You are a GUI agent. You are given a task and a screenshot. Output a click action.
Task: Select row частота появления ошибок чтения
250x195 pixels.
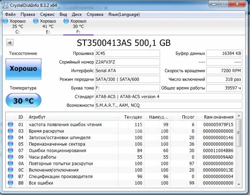click(121, 124)
